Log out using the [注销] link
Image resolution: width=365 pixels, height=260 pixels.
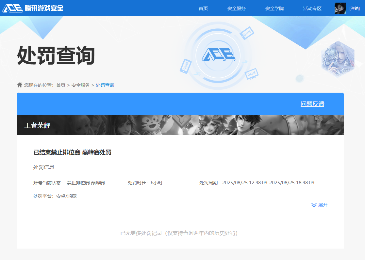pos(355,8)
